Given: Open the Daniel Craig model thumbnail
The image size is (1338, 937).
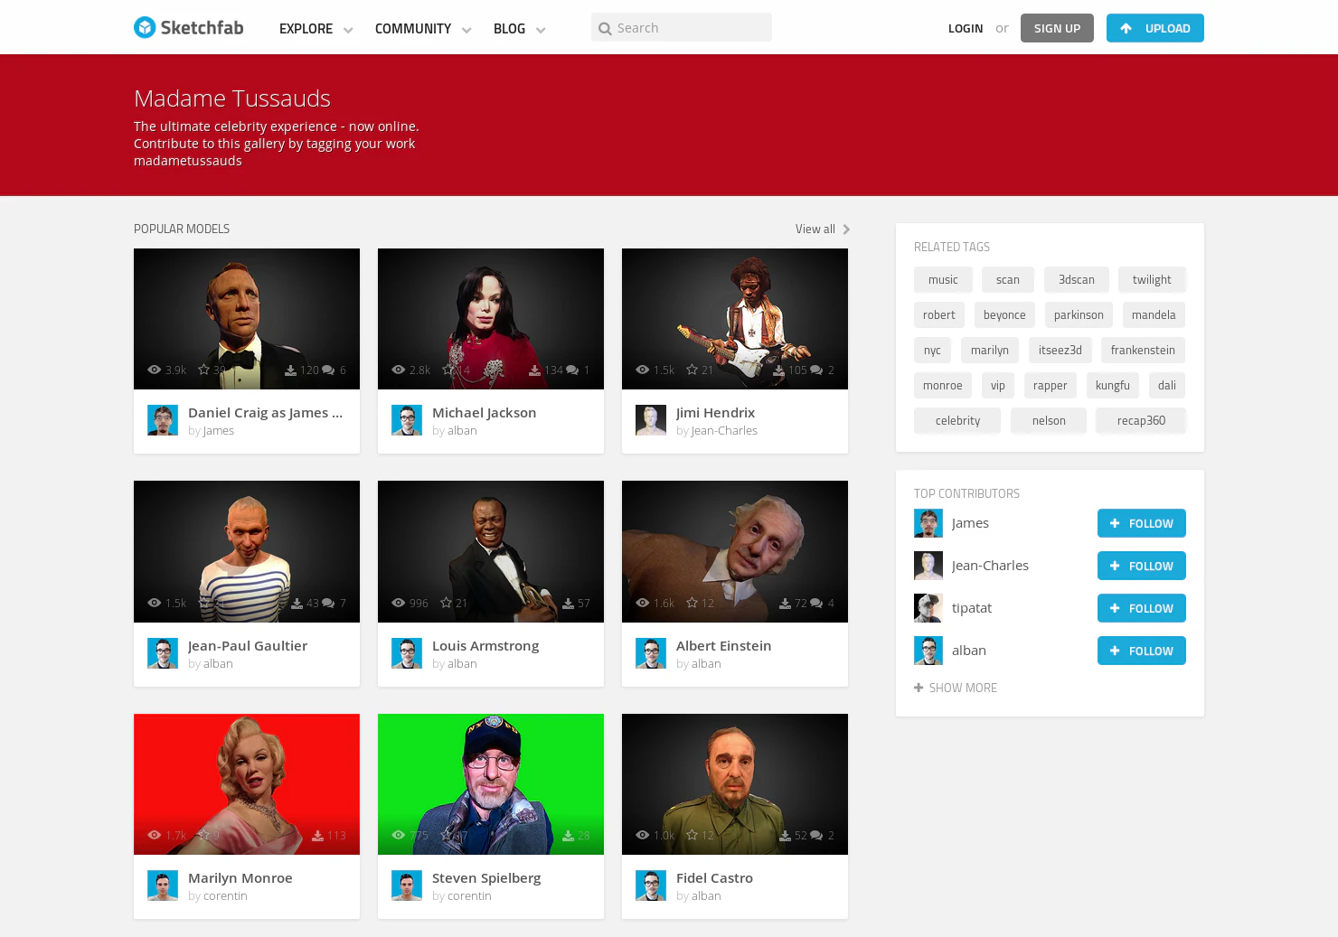Looking at the screenshot, I should point(247,319).
